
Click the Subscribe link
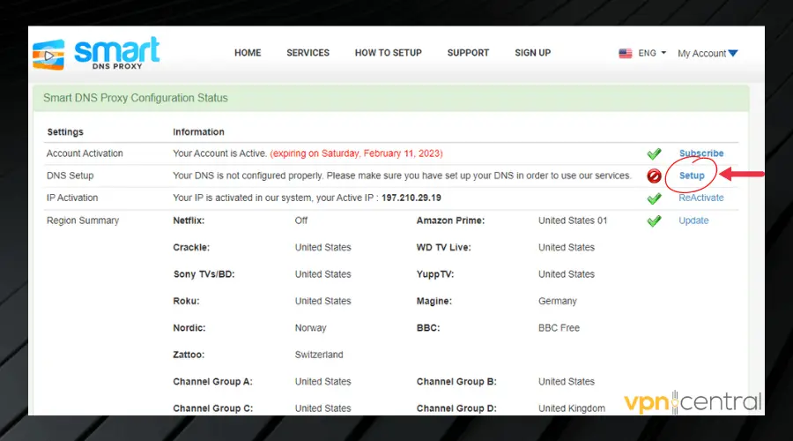(x=700, y=153)
